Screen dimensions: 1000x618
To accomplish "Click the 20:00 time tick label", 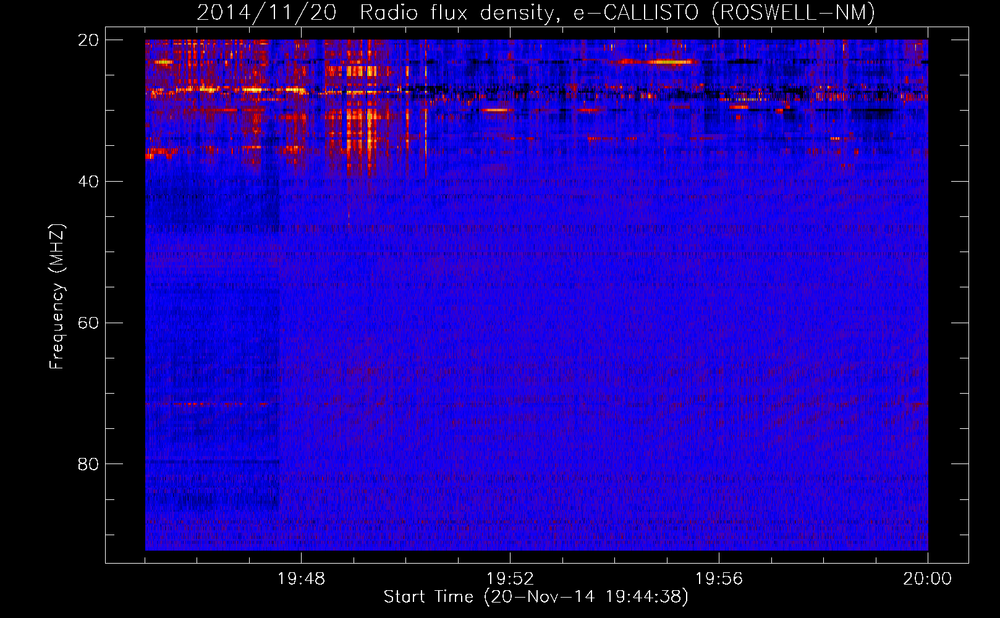I will coord(928,579).
